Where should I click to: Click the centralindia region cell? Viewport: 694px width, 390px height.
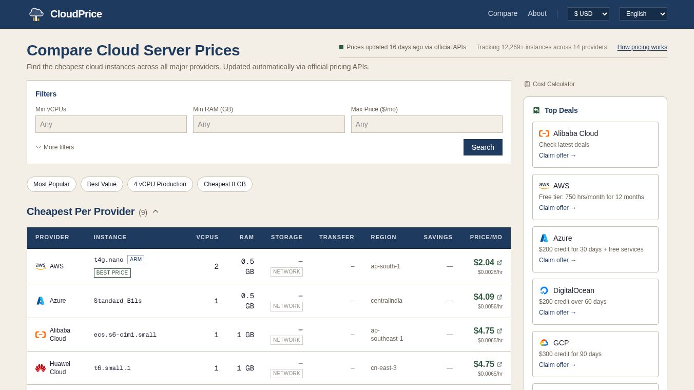click(387, 301)
